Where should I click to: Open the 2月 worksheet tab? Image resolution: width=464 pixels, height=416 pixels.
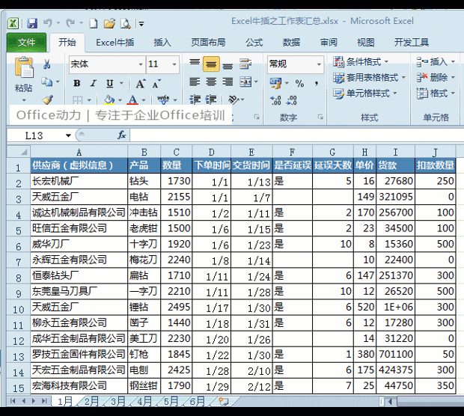[x=91, y=402]
